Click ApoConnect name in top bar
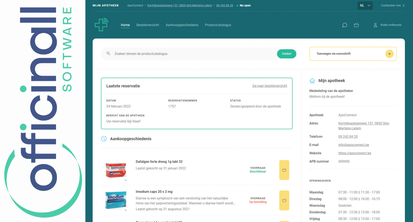Screen dimensions: 413x222 [135, 6]
